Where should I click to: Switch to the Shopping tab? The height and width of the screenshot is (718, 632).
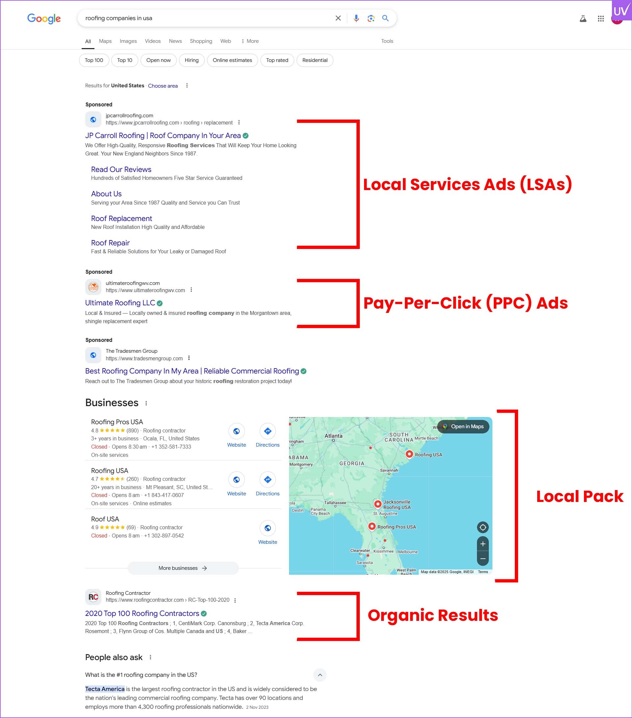click(x=201, y=41)
